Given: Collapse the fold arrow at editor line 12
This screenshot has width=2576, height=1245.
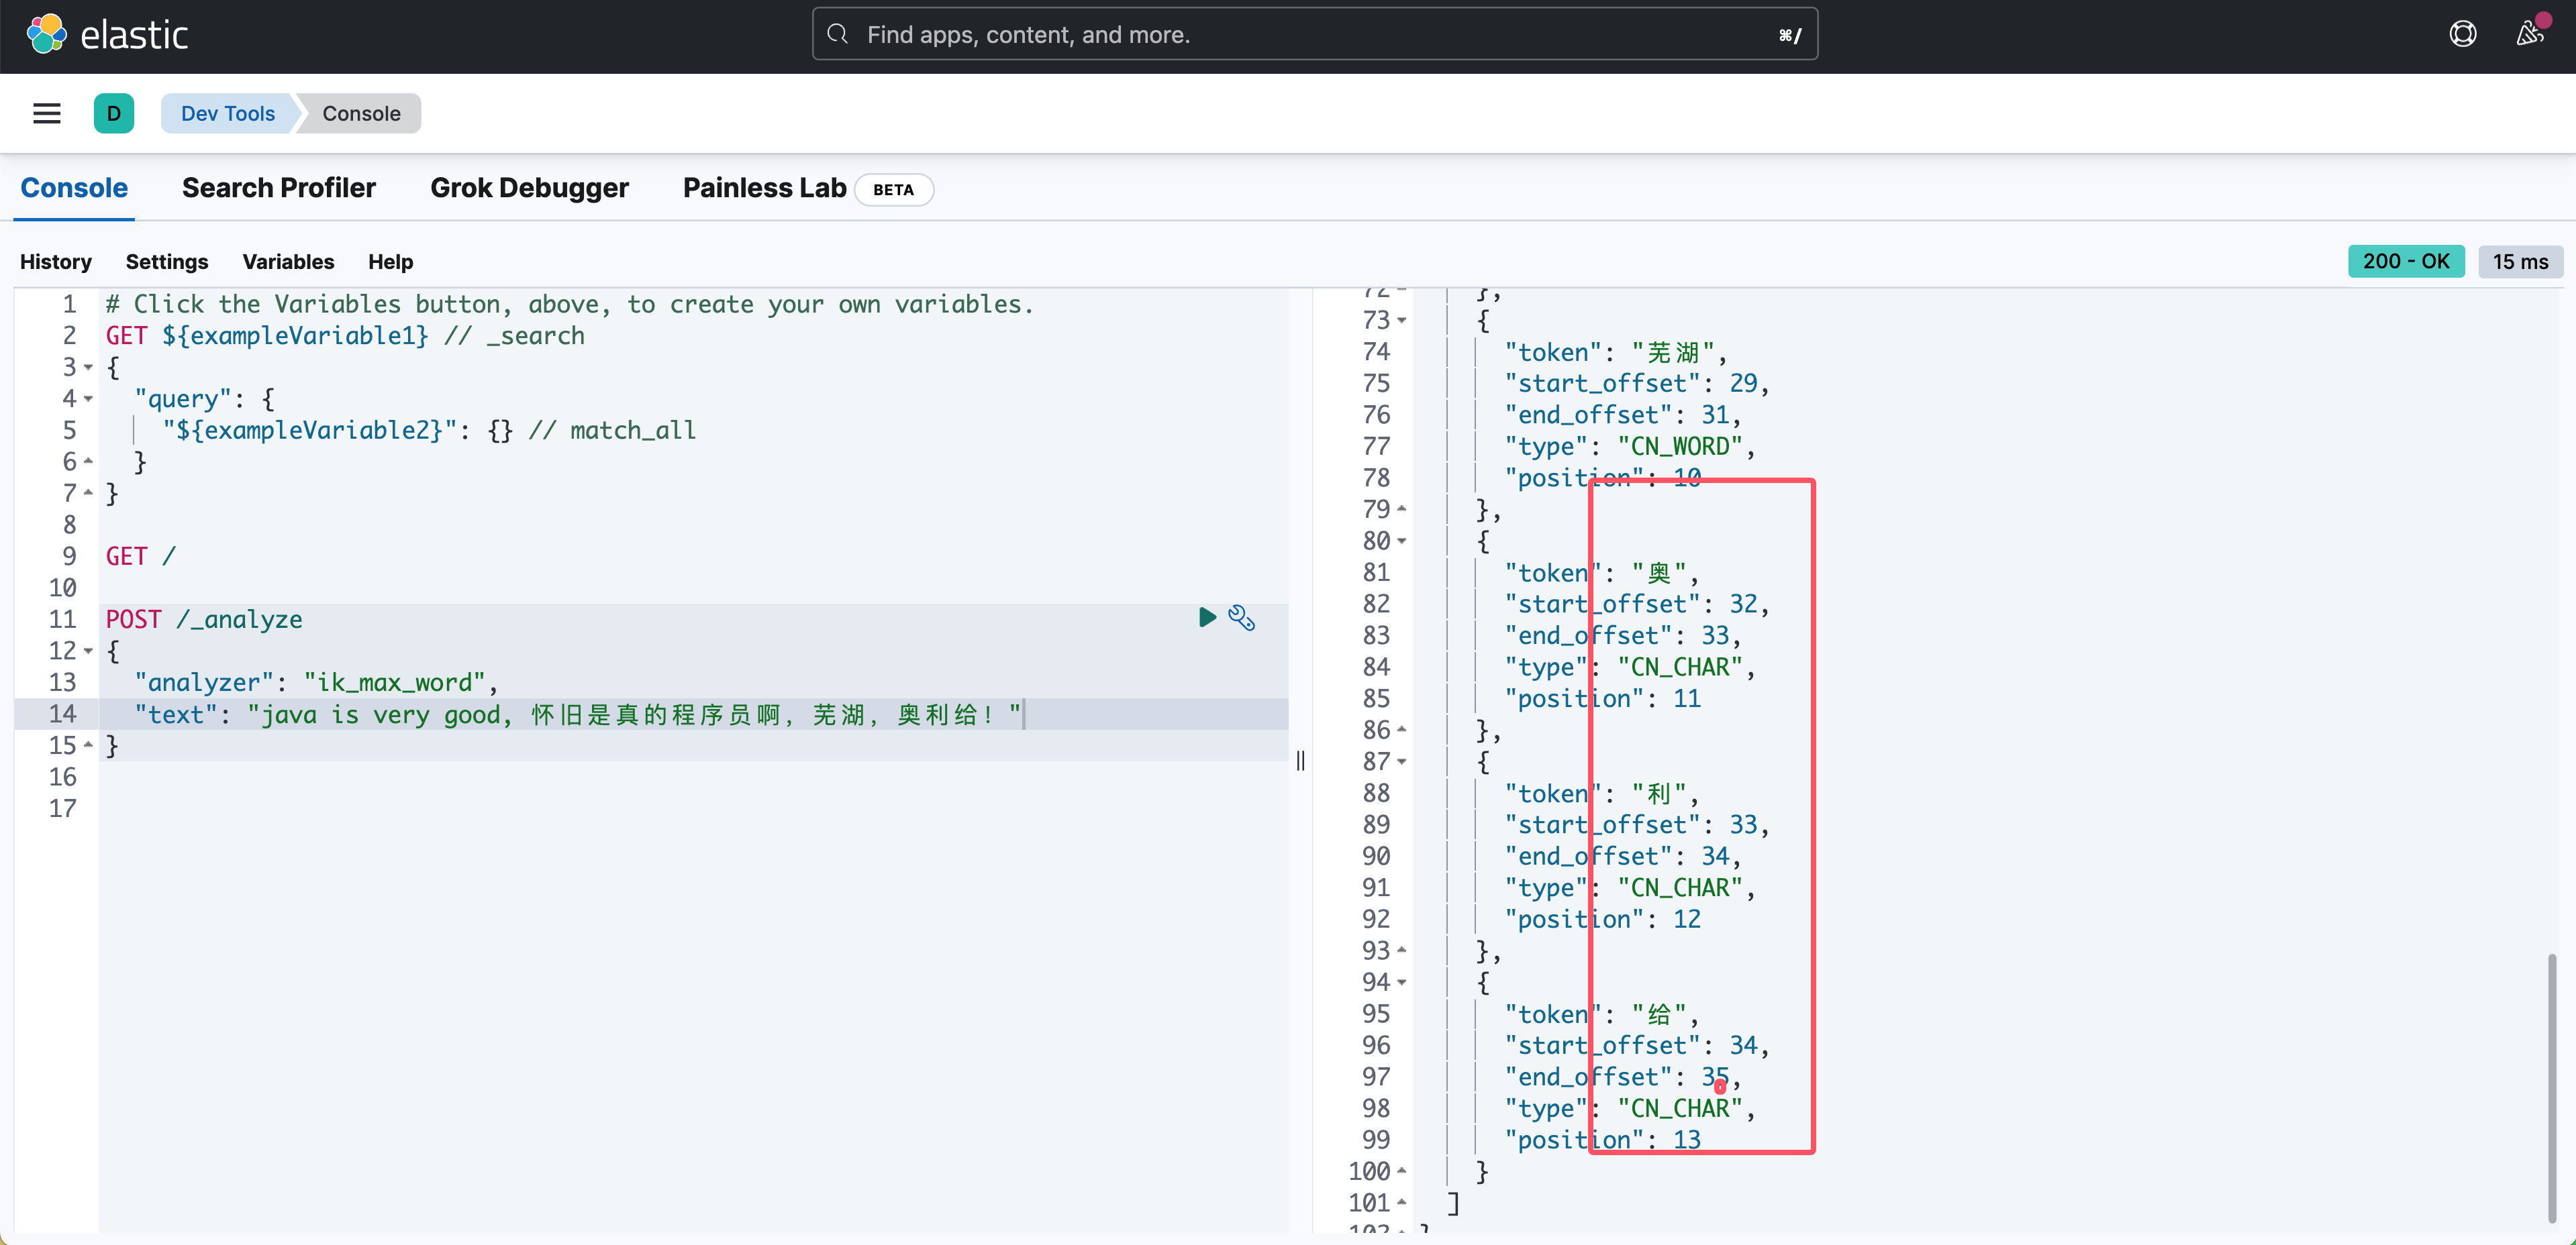Looking at the screenshot, I should [88, 651].
